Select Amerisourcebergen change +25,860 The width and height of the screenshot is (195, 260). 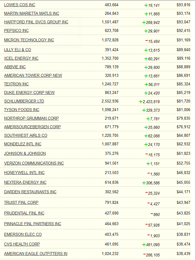[x=152, y=127]
